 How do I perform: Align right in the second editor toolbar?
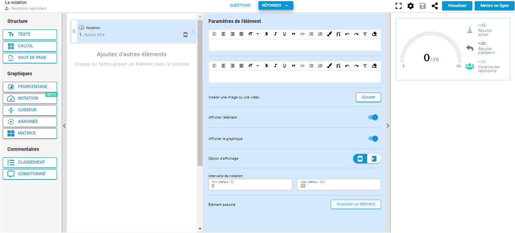[x=232, y=66]
